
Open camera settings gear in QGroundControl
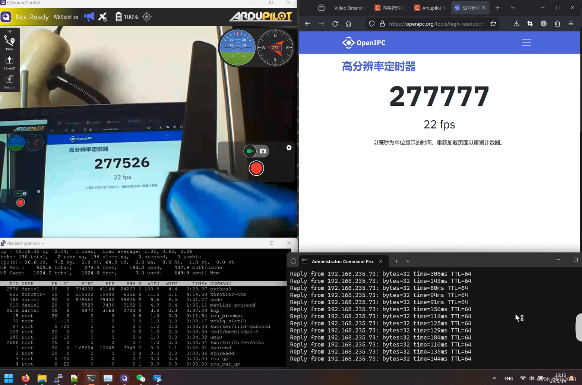(x=289, y=148)
